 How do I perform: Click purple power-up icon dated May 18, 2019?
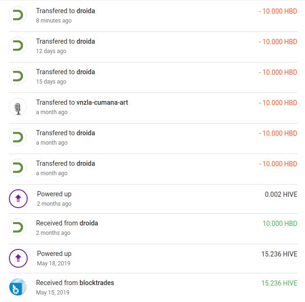(18, 258)
